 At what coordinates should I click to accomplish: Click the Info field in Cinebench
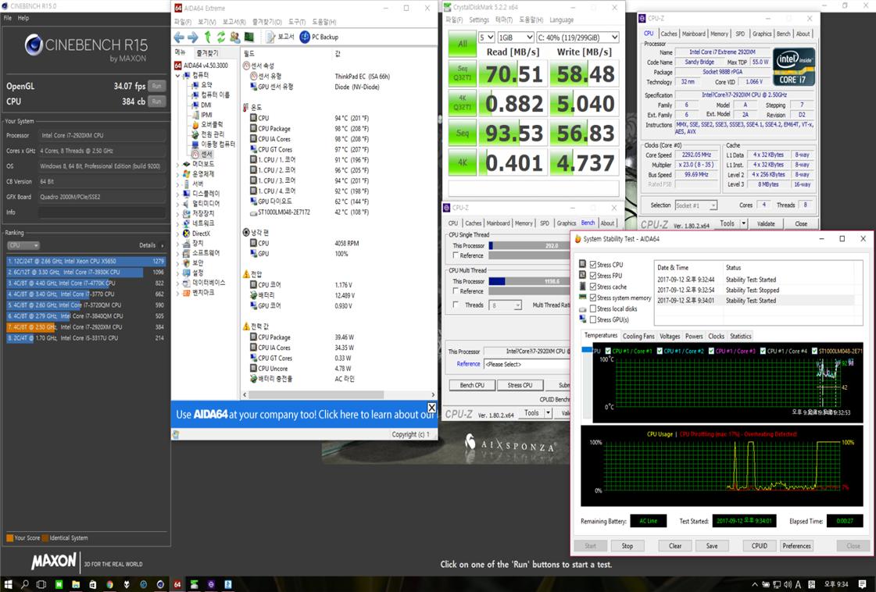coord(102,212)
